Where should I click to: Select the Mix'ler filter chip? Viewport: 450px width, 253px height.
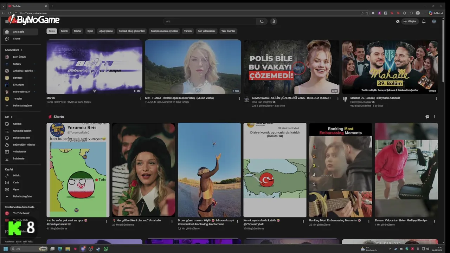tap(77, 31)
